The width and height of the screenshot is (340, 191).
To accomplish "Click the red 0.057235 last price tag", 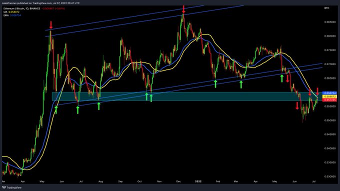I will point(329,100).
